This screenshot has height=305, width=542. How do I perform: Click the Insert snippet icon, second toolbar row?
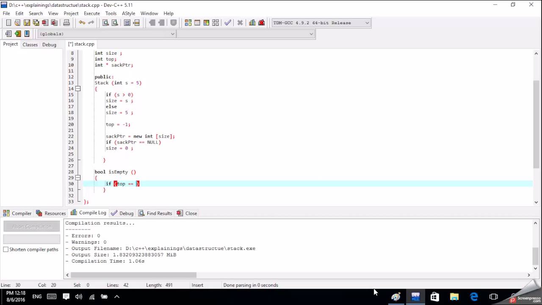tap(8, 34)
